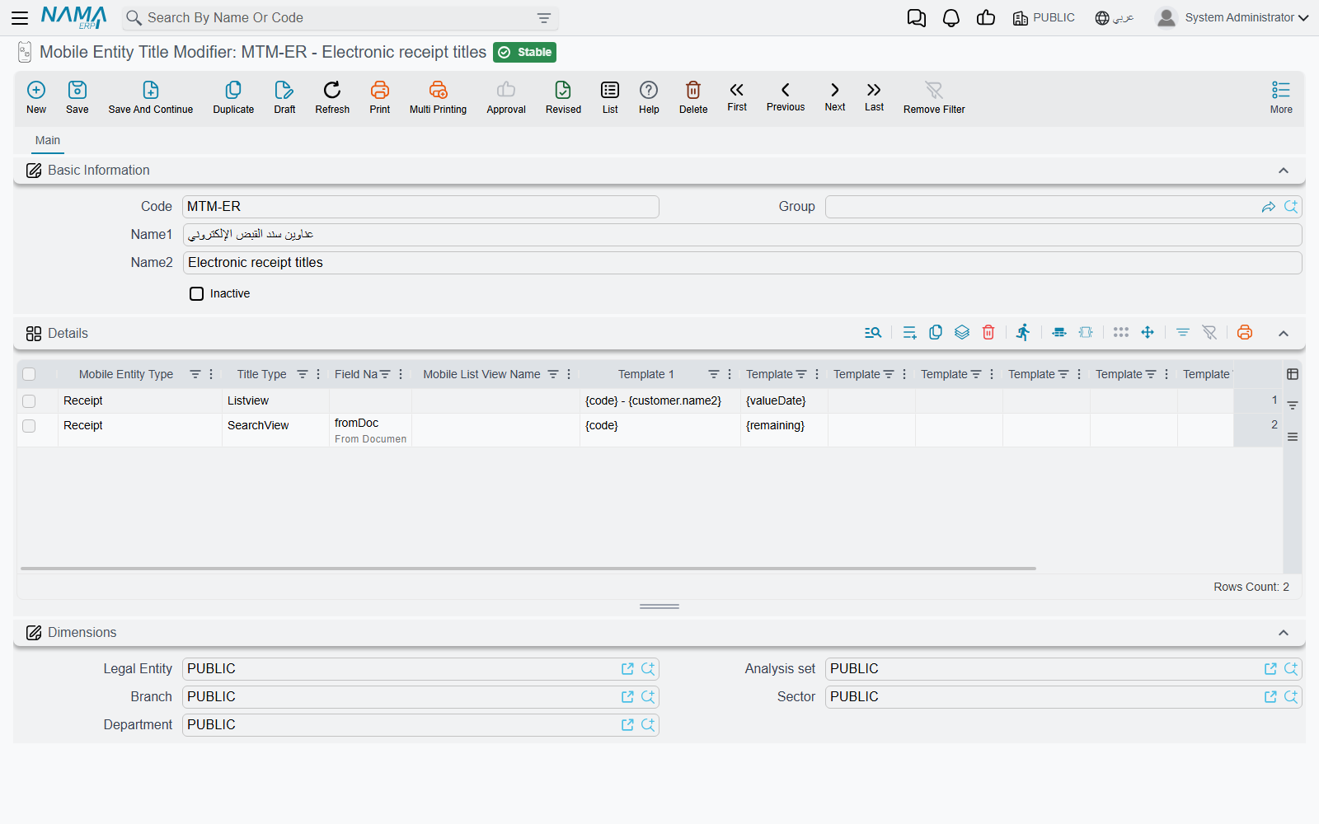Collapse the Details section
This screenshot has width=1319, height=824.
[x=1284, y=334]
